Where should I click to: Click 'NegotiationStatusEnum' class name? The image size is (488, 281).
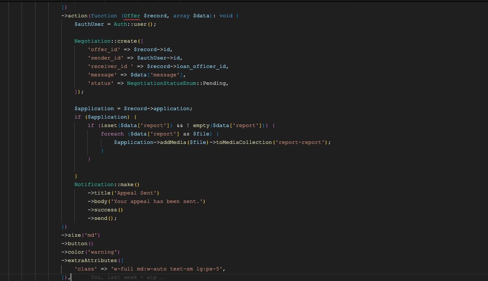tap(162, 83)
